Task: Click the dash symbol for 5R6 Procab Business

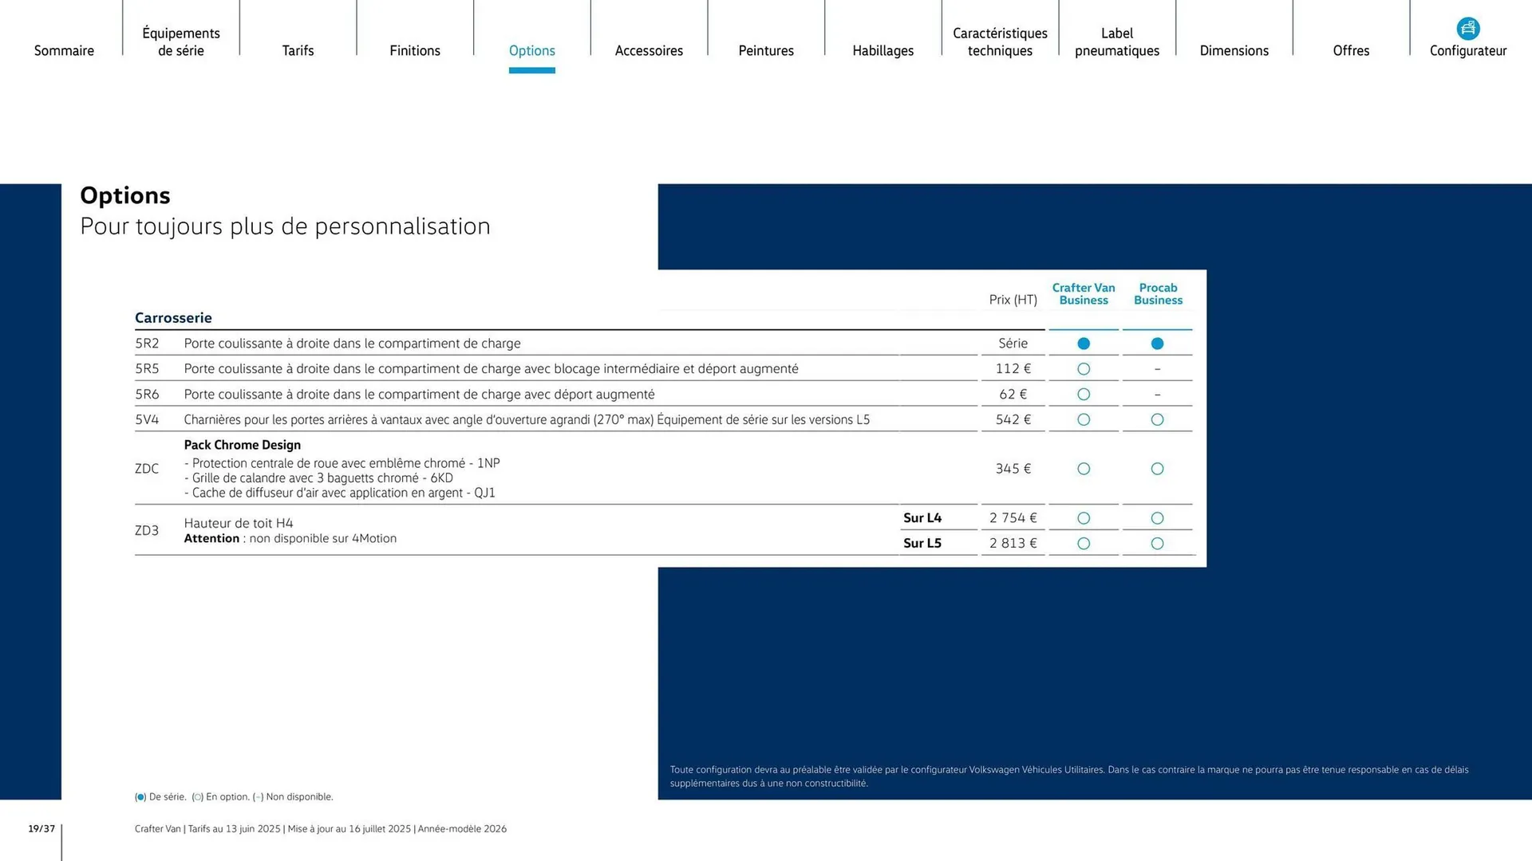Action: click(x=1157, y=393)
